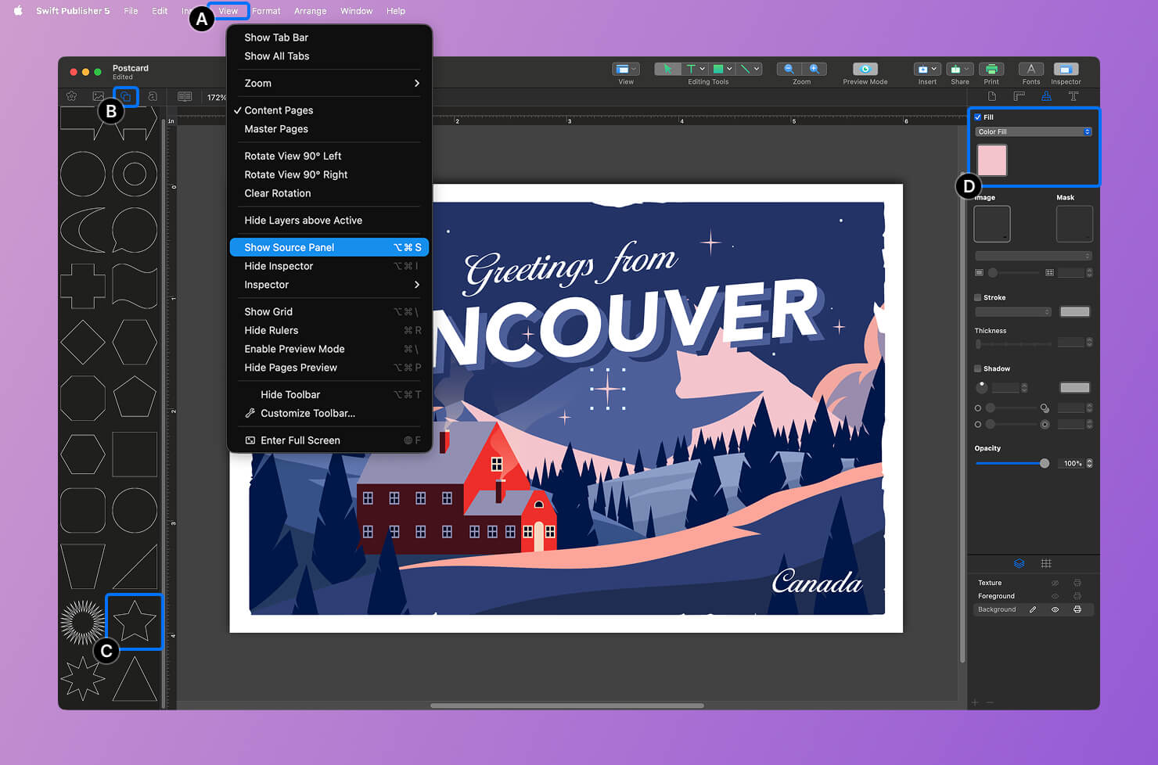Open the Color Fill dropdown
The height and width of the screenshot is (765, 1158).
[1033, 132]
